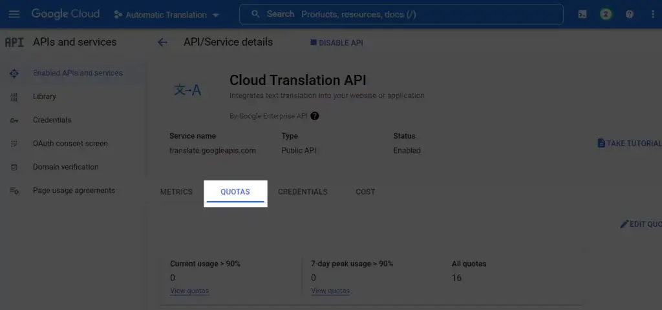This screenshot has width=662, height=310.
Task: Open notifications badge showing 2
Action: 606,14
